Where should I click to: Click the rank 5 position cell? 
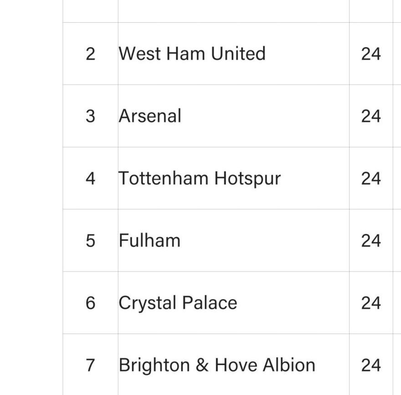tap(90, 241)
